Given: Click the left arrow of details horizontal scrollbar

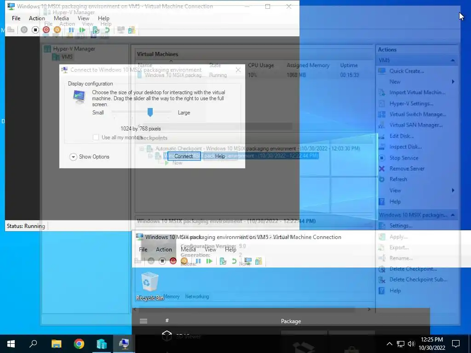Looking at the screenshot, I should tap(135, 309).
